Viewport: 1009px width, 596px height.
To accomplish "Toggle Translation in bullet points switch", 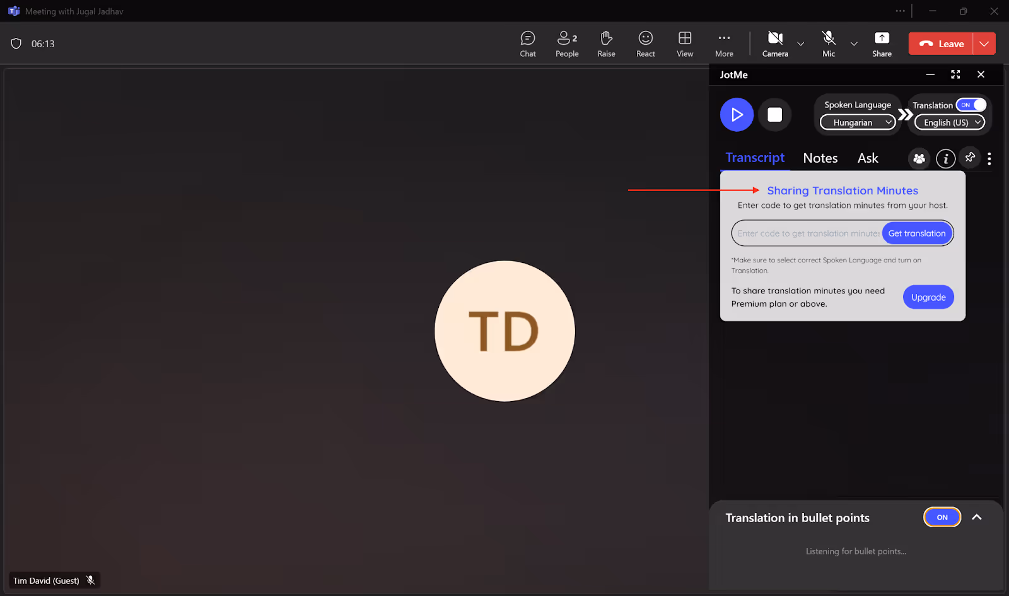I will (x=942, y=517).
